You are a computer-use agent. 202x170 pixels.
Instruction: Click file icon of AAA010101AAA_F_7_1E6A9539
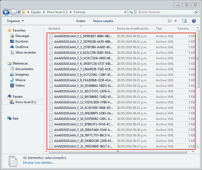pyautogui.click(x=51, y=69)
